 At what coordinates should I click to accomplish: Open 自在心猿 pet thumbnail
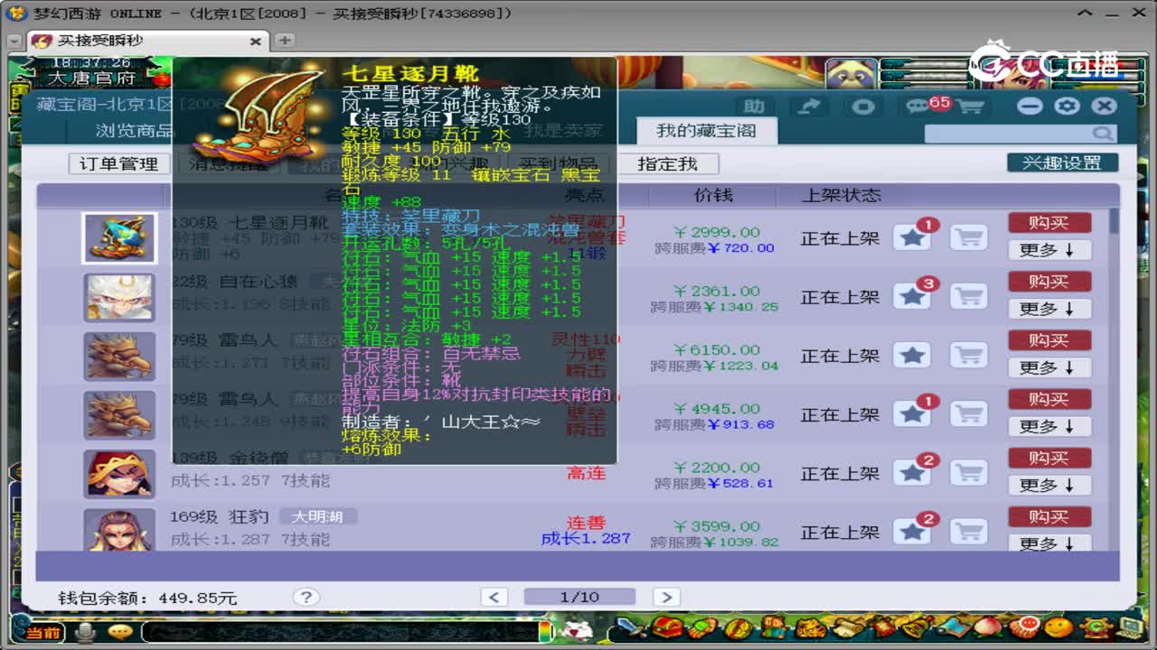[119, 297]
